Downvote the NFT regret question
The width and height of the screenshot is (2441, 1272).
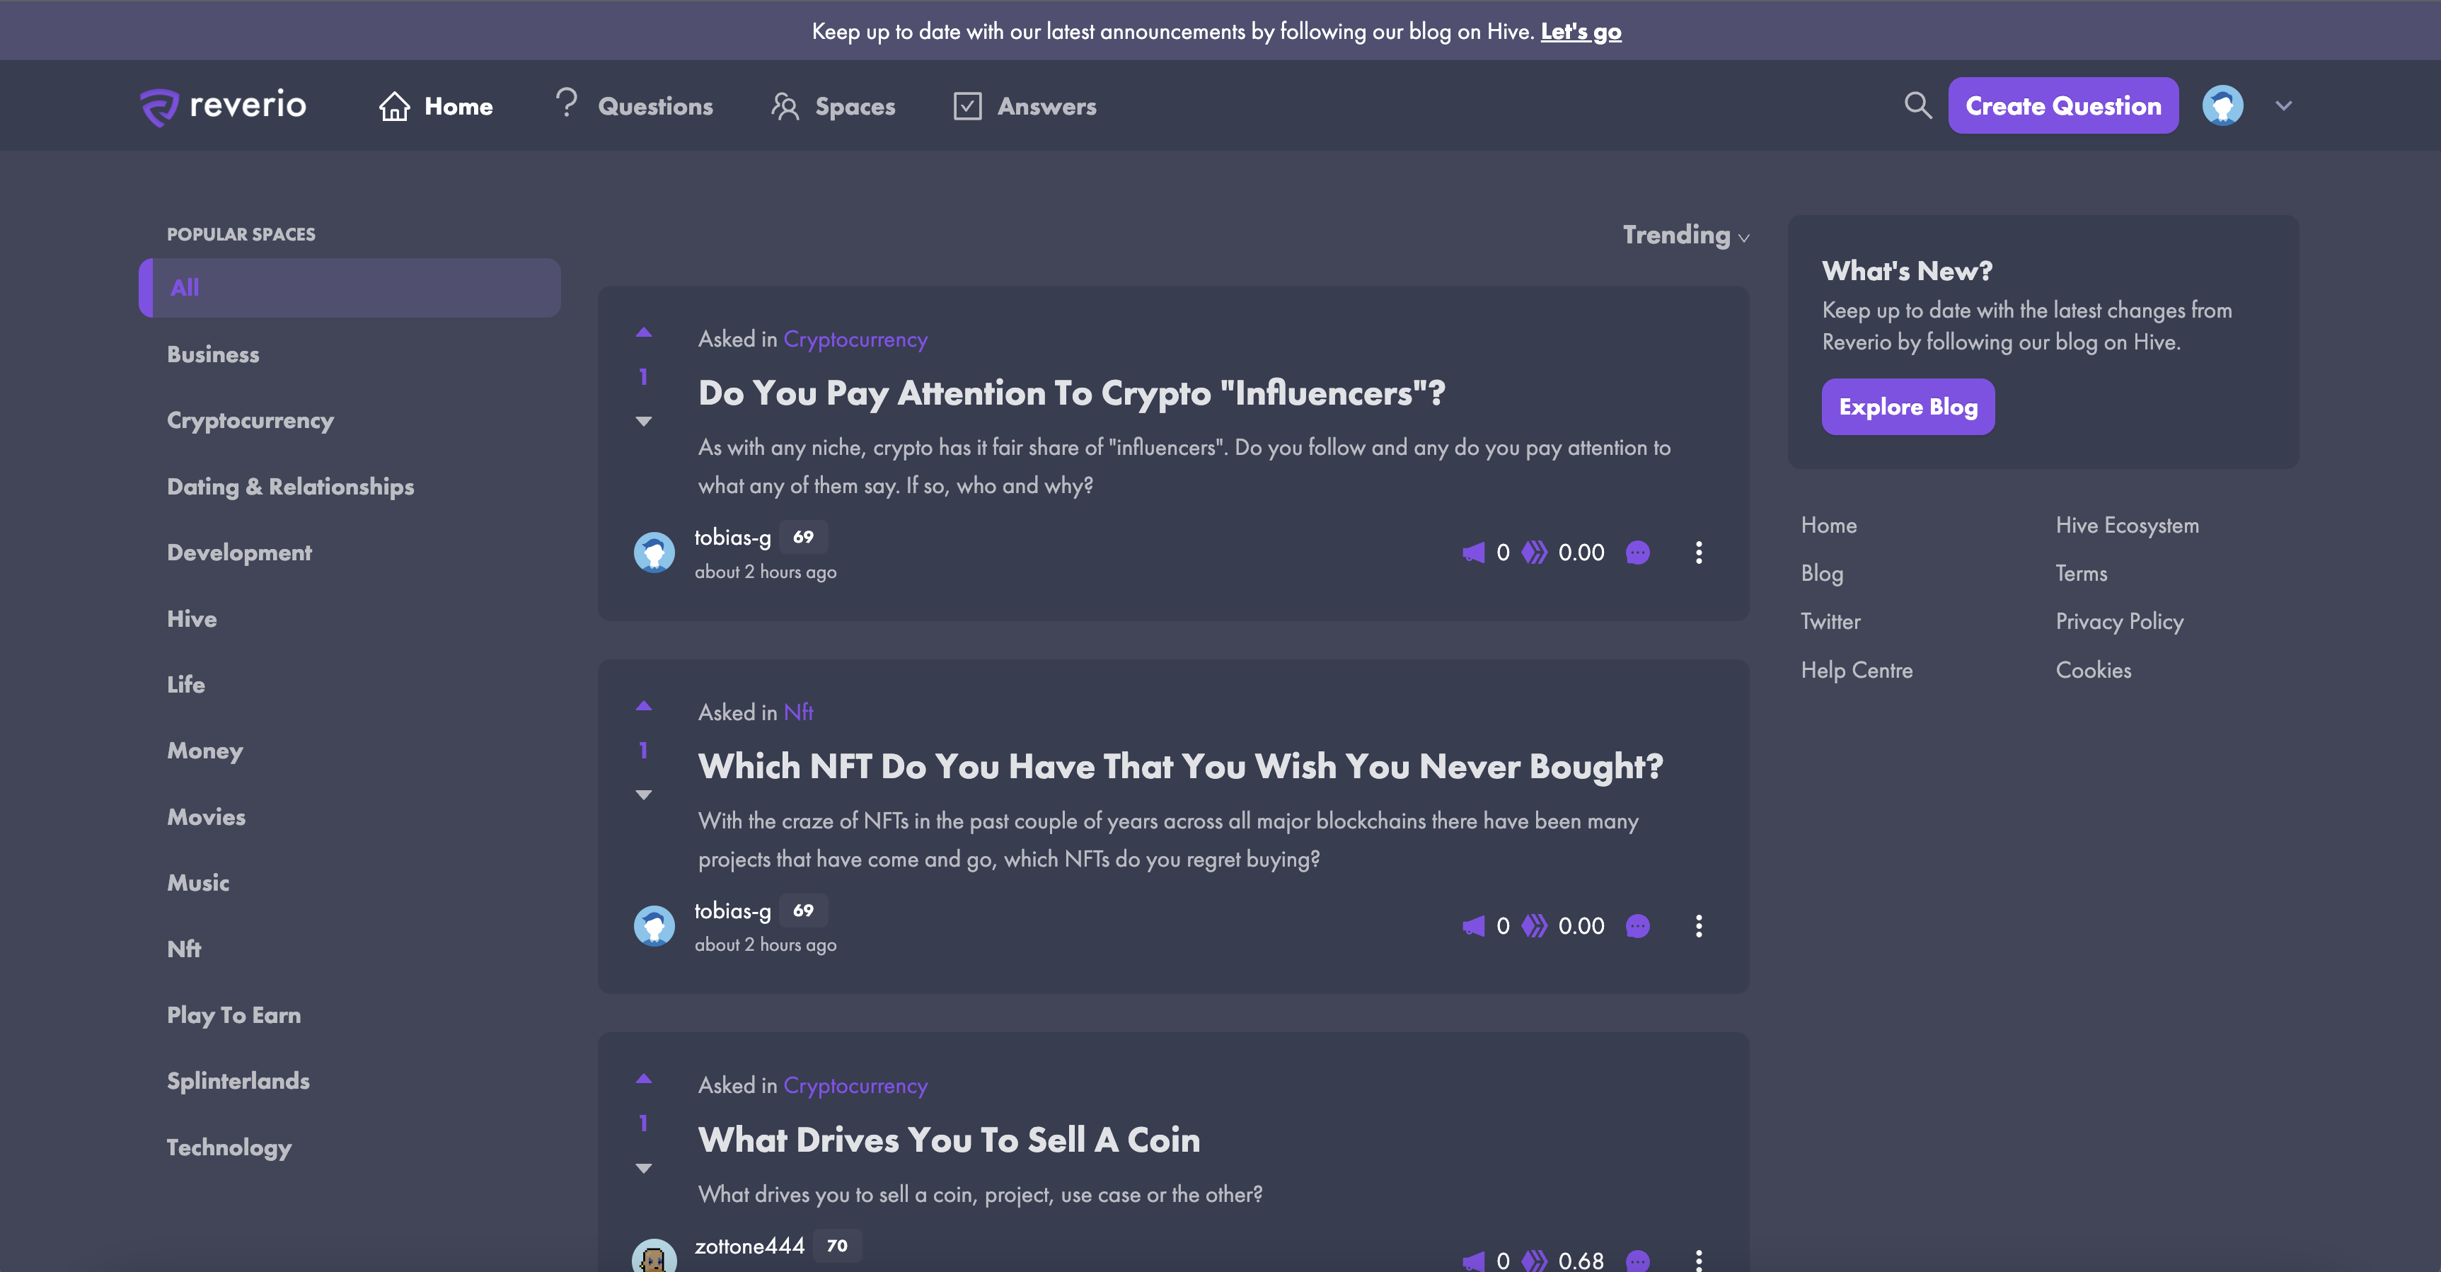[645, 794]
